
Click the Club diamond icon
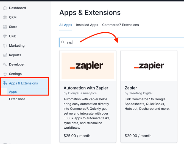(5, 36)
